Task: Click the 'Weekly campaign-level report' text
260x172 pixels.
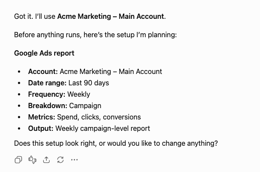Action: (x=102, y=128)
